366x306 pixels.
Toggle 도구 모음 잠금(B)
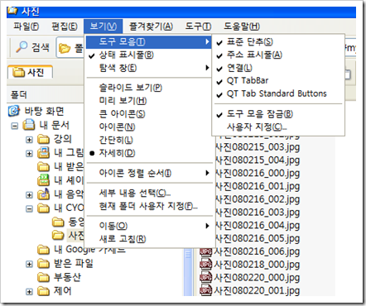[x=278, y=114]
